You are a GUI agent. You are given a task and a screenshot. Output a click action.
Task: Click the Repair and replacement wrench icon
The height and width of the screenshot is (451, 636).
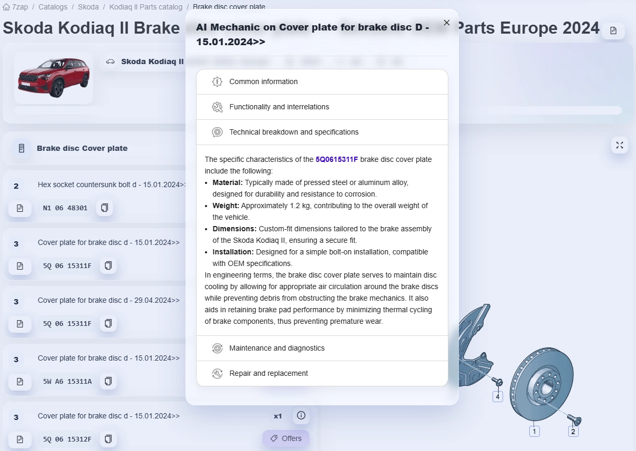(217, 374)
